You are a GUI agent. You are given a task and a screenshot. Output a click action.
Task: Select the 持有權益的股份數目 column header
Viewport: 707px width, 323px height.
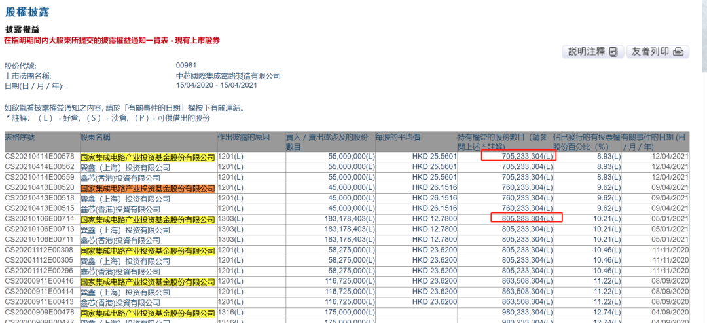tap(505, 142)
